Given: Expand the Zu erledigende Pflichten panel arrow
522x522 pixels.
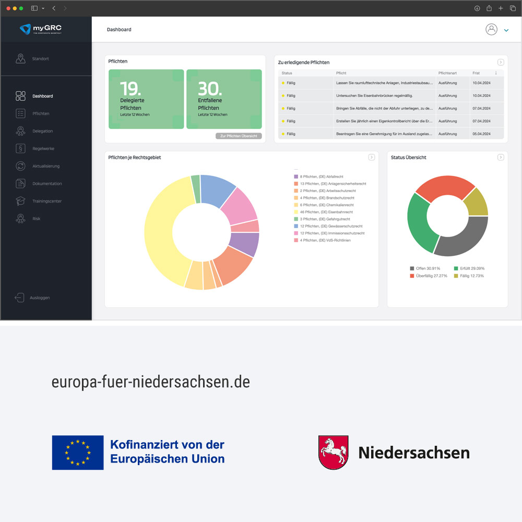Looking at the screenshot, I should point(501,62).
